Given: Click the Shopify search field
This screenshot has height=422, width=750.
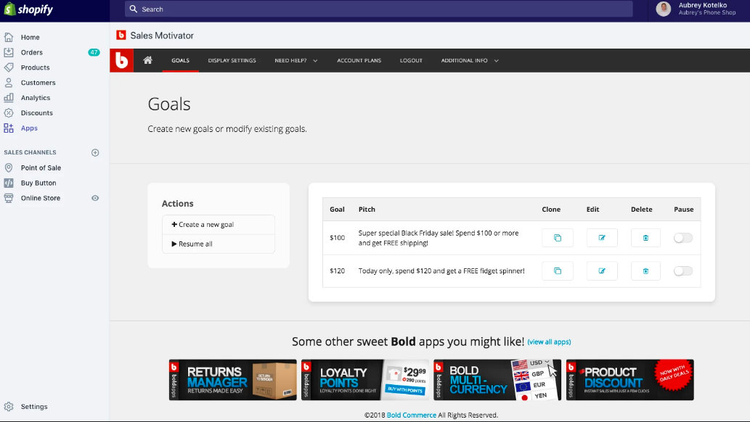Looking at the screenshot, I should pyautogui.click(x=378, y=9).
